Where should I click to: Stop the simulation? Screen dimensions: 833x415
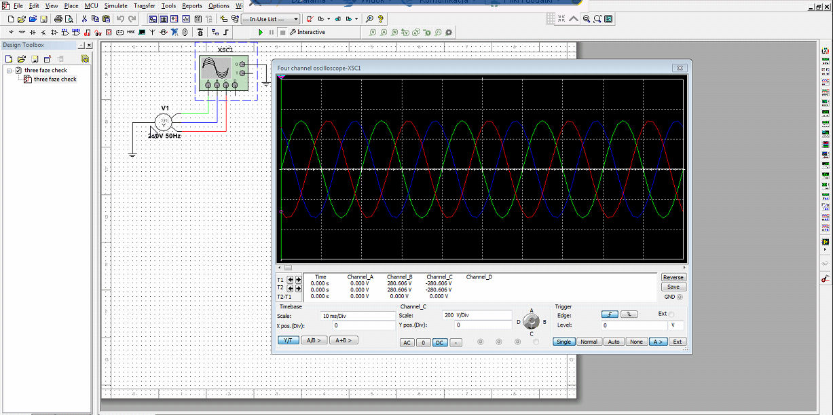[282, 32]
